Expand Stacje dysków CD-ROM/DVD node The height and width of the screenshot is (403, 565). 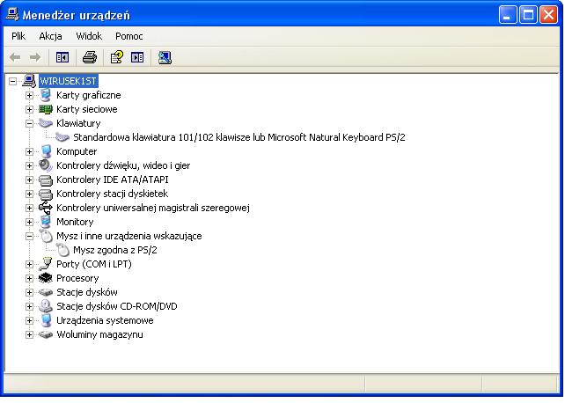(x=29, y=306)
